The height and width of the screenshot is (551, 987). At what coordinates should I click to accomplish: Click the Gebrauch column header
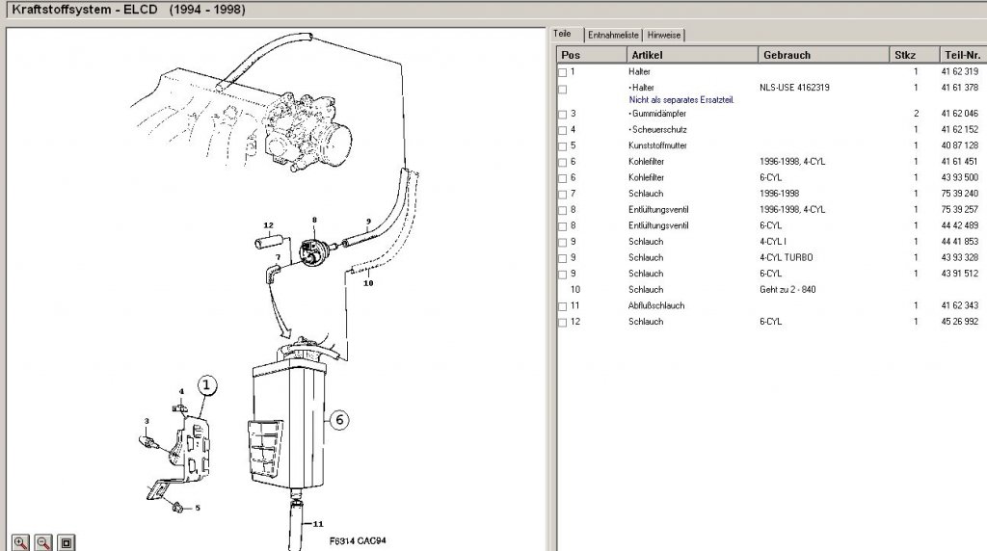pos(823,55)
